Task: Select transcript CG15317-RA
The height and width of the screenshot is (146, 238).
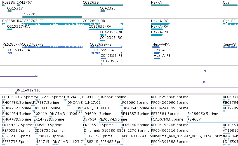Action: [18, 27]
